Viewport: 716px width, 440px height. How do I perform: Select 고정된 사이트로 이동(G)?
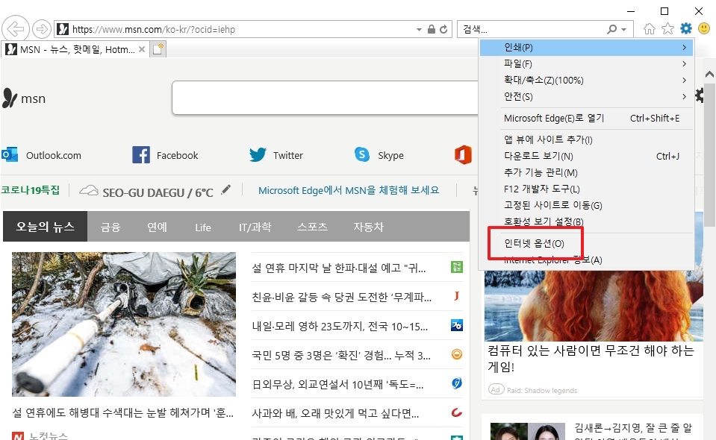586,205
